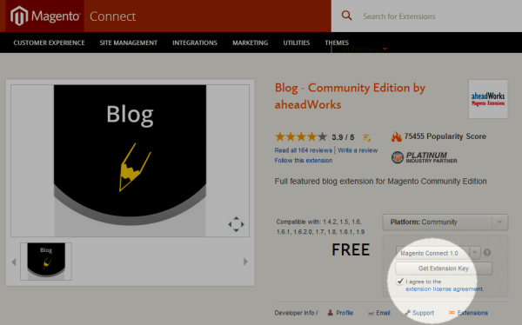Click the Support wrench icon

pyautogui.click(x=407, y=312)
